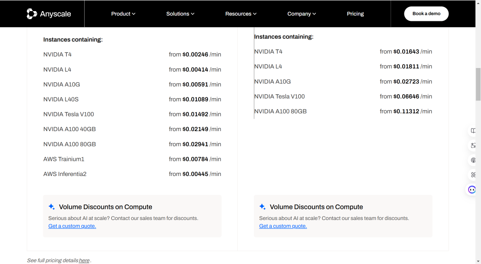Click price $0.06646 for Tesla V100
This screenshot has height=264, width=481.
tap(406, 96)
